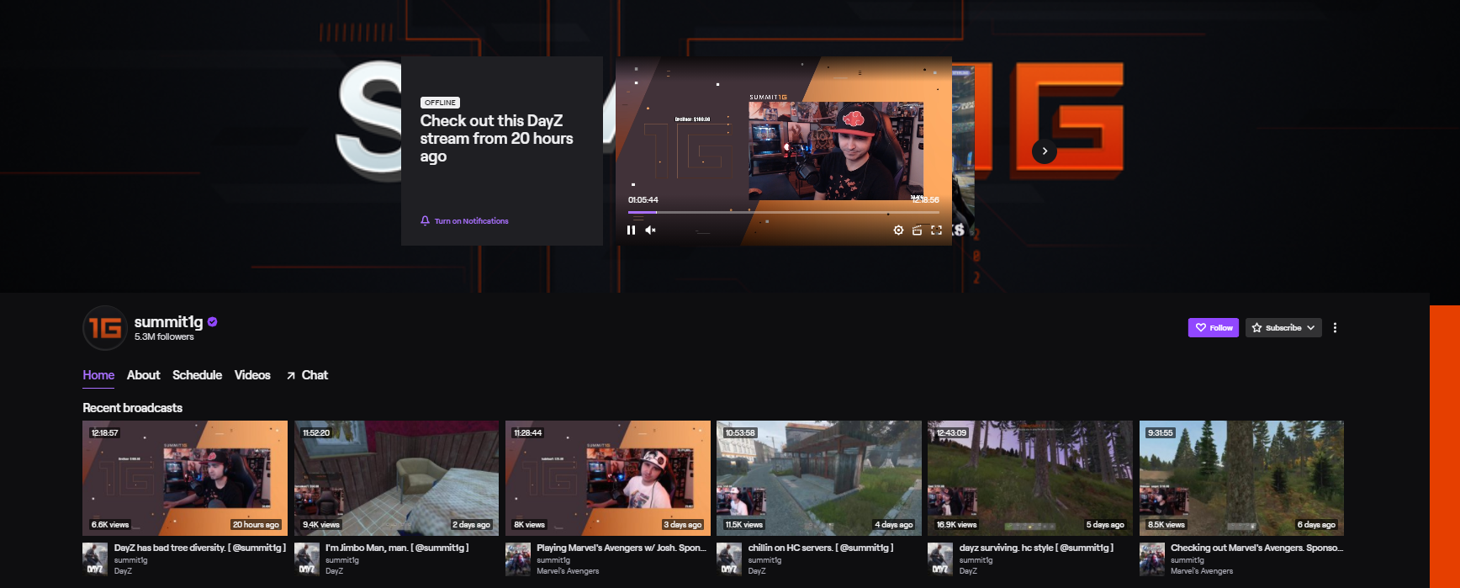Open 'DayZ has bad tree diversity' thumbnail
This screenshot has height=588, width=1460.
tap(185, 478)
